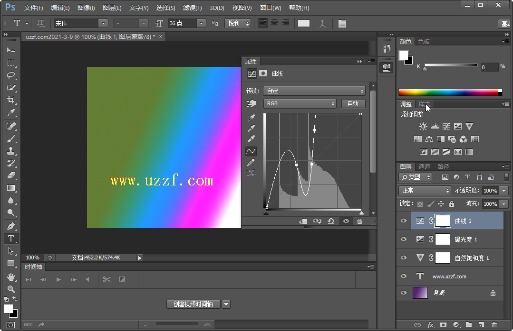Click the on-image adjustment hand tool

click(251, 103)
